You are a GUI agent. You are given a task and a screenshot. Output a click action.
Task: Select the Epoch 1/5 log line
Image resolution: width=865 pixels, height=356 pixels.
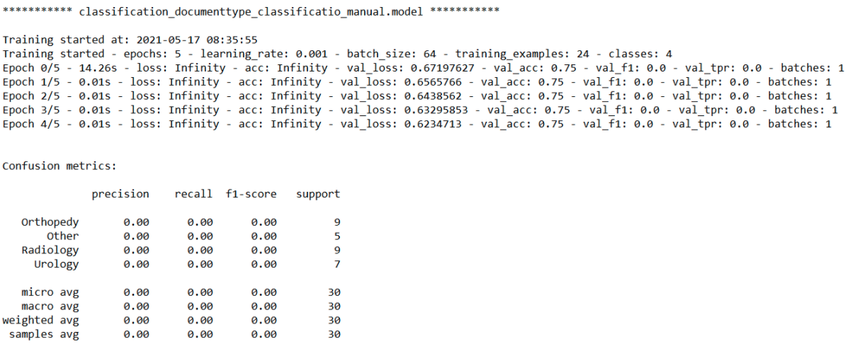click(x=417, y=82)
